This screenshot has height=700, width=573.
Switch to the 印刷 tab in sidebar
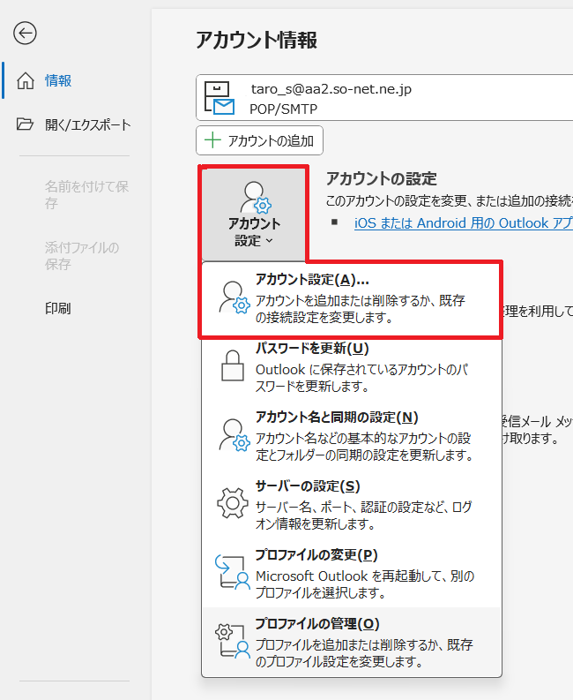[x=58, y=308]
